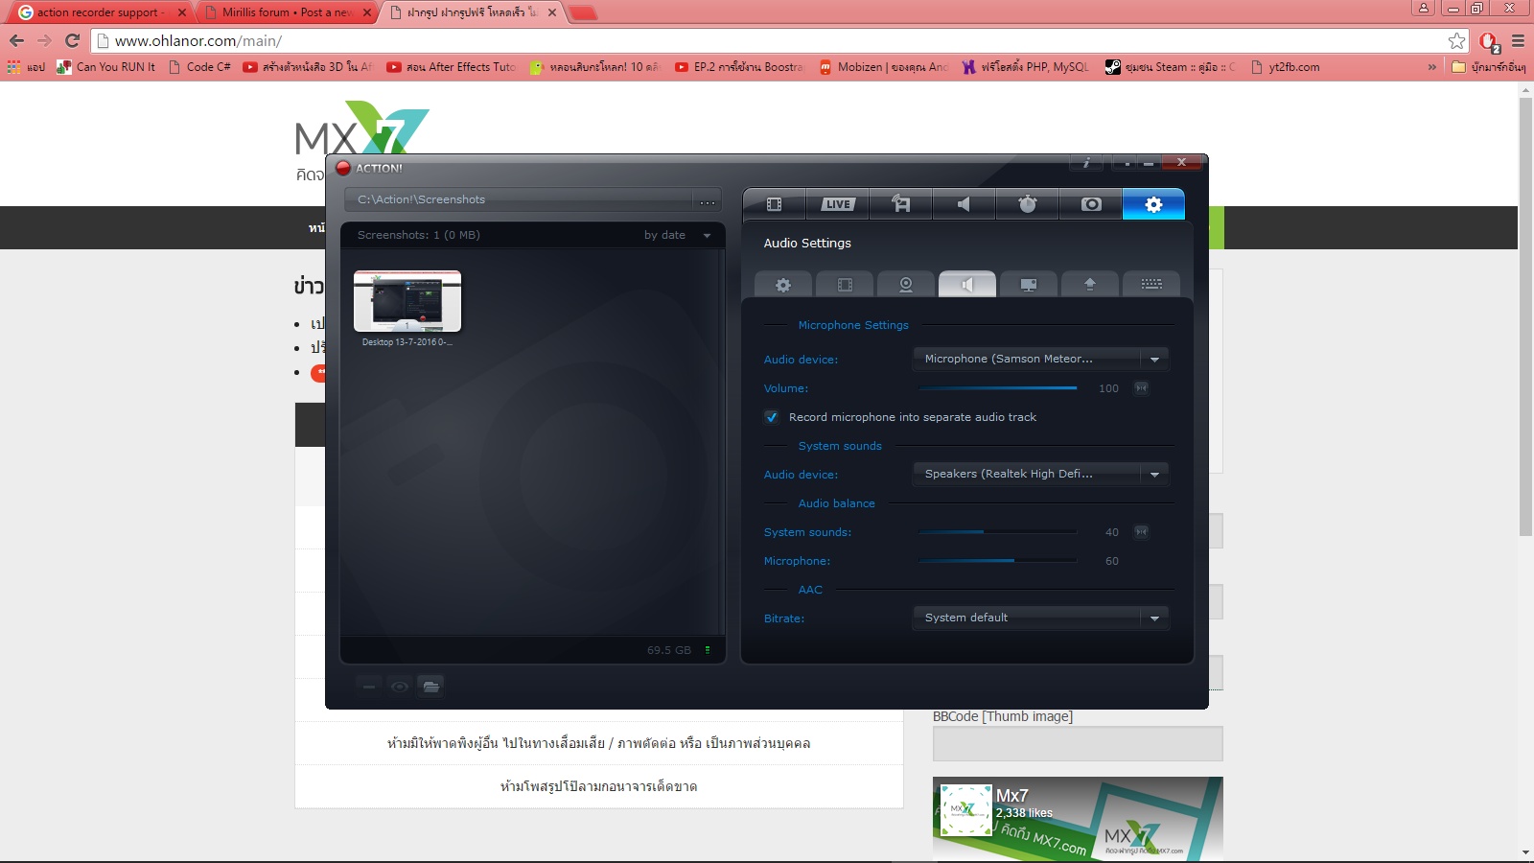
Task: Open the benchmark or games capture tab
Action: [x=901, y=204]
